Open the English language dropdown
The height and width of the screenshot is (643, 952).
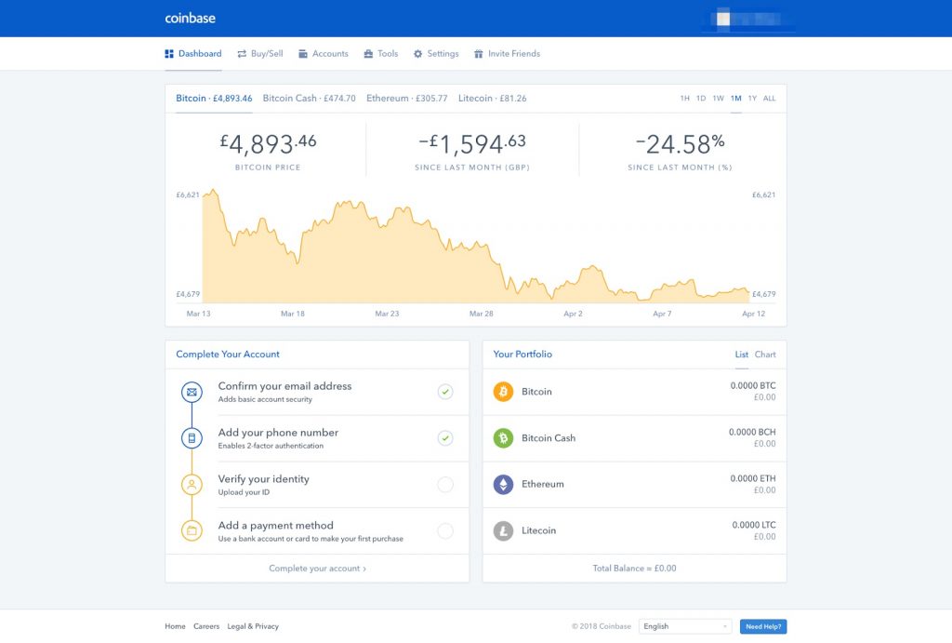[685, 626]
